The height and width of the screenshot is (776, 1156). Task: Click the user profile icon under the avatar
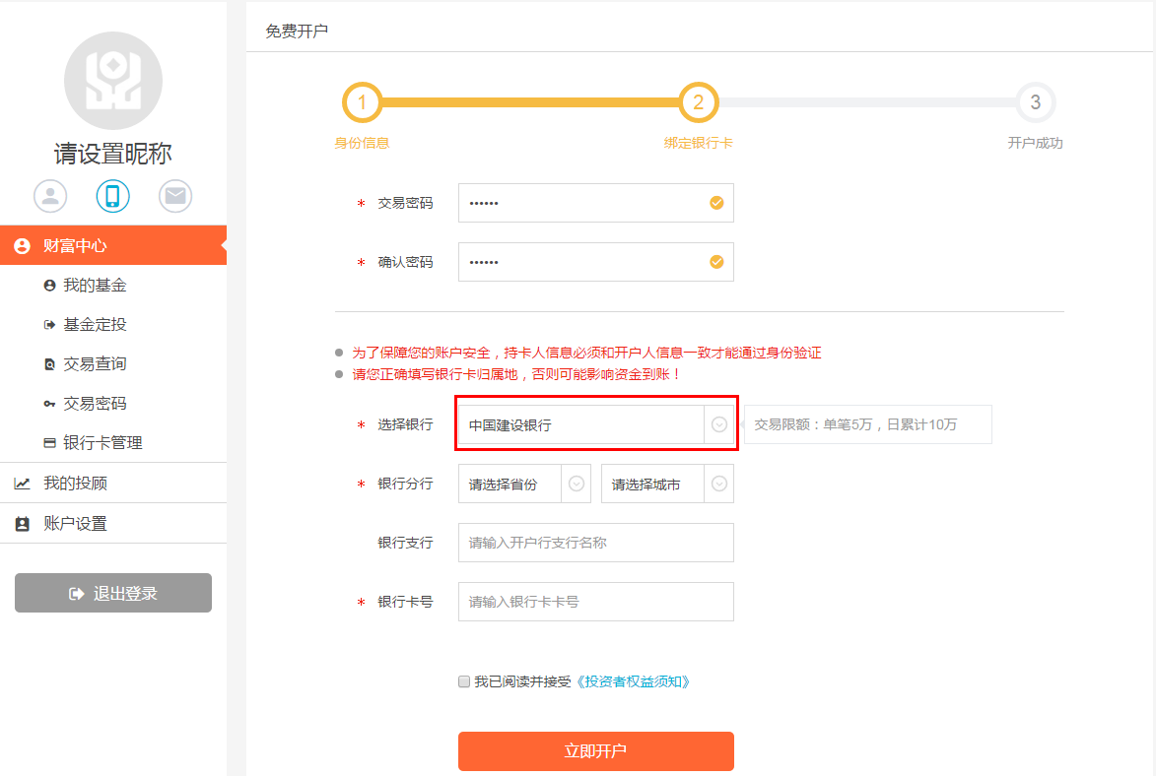(x=50, y=196)
